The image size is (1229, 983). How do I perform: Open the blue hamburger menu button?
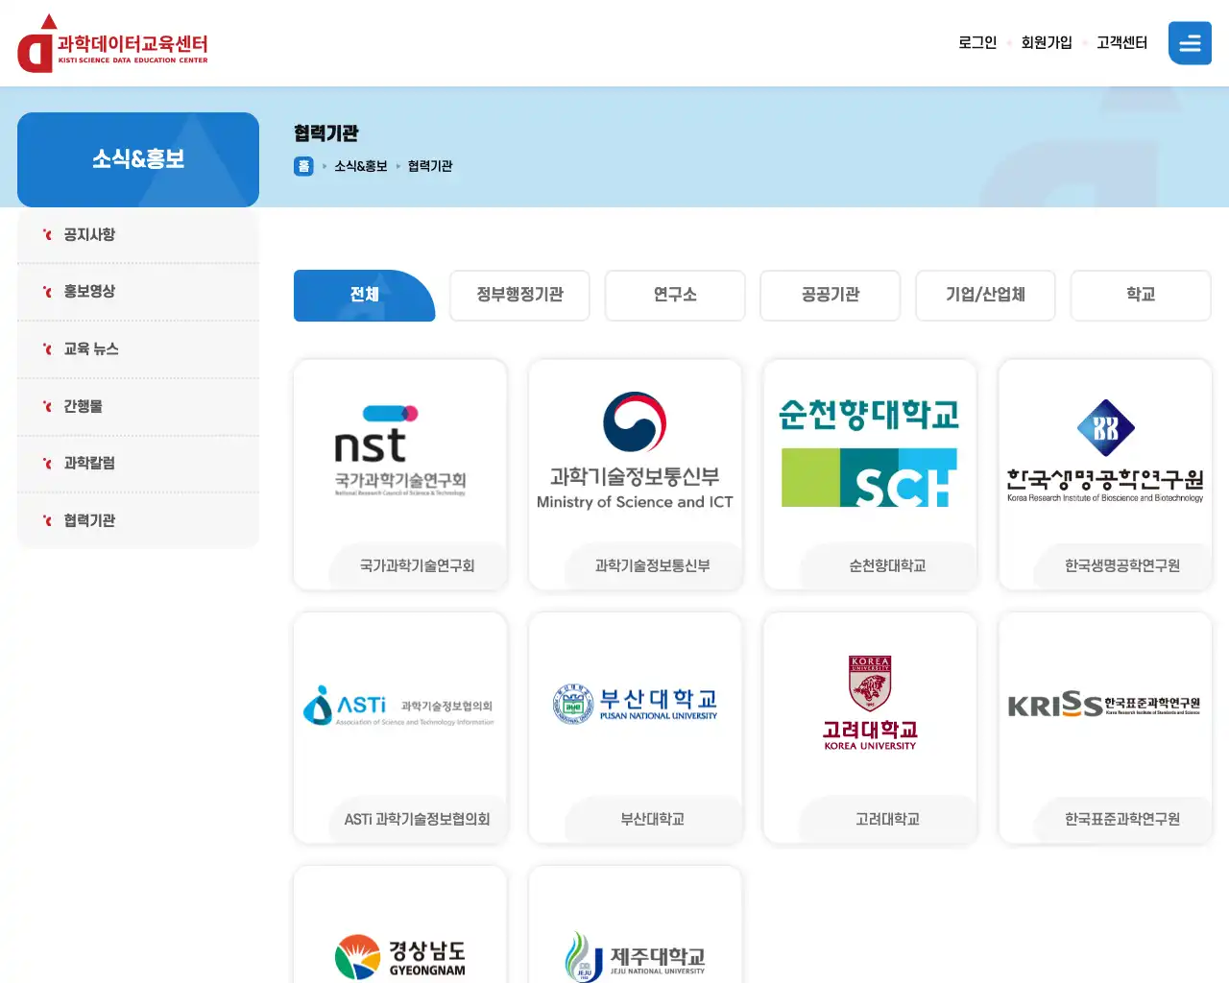tap(1190, 43)
